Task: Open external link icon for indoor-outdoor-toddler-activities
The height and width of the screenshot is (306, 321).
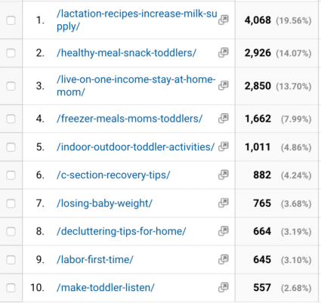Action: point(224,147)
